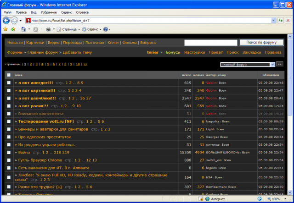Check the box for а вот девч0нки!!! topic
The height and width of the screenshot is (203, 294).
(9, 98)
